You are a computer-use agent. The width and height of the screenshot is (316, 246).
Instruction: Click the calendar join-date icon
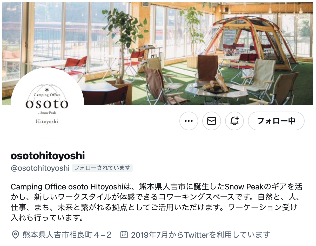point(124,235)
